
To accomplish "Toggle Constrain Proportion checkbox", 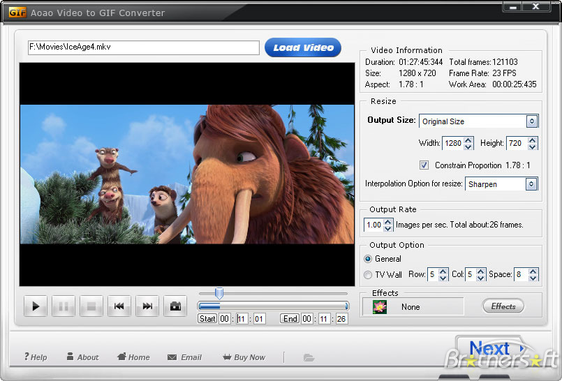I will pyautogui.click(x=424, y=165).
